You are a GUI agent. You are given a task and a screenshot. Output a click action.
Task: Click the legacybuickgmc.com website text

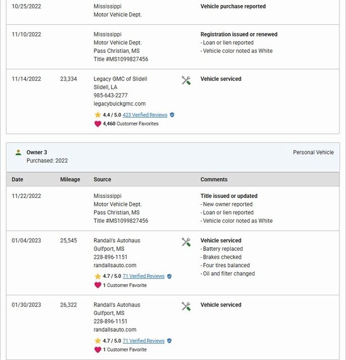[119, 104]
